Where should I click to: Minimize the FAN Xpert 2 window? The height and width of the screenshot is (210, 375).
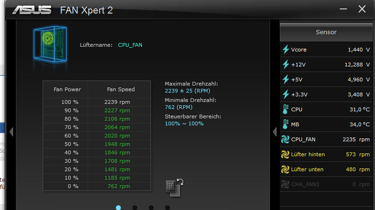pyautogui.click(x=343, y=9)
